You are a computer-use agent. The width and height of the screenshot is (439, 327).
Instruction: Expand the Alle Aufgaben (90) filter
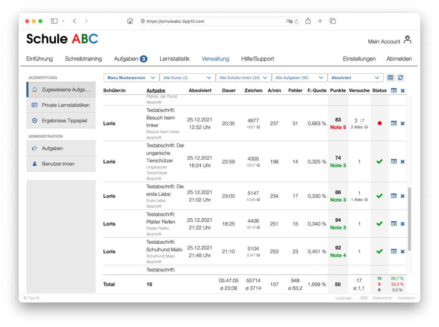click(x=299, y=78)
